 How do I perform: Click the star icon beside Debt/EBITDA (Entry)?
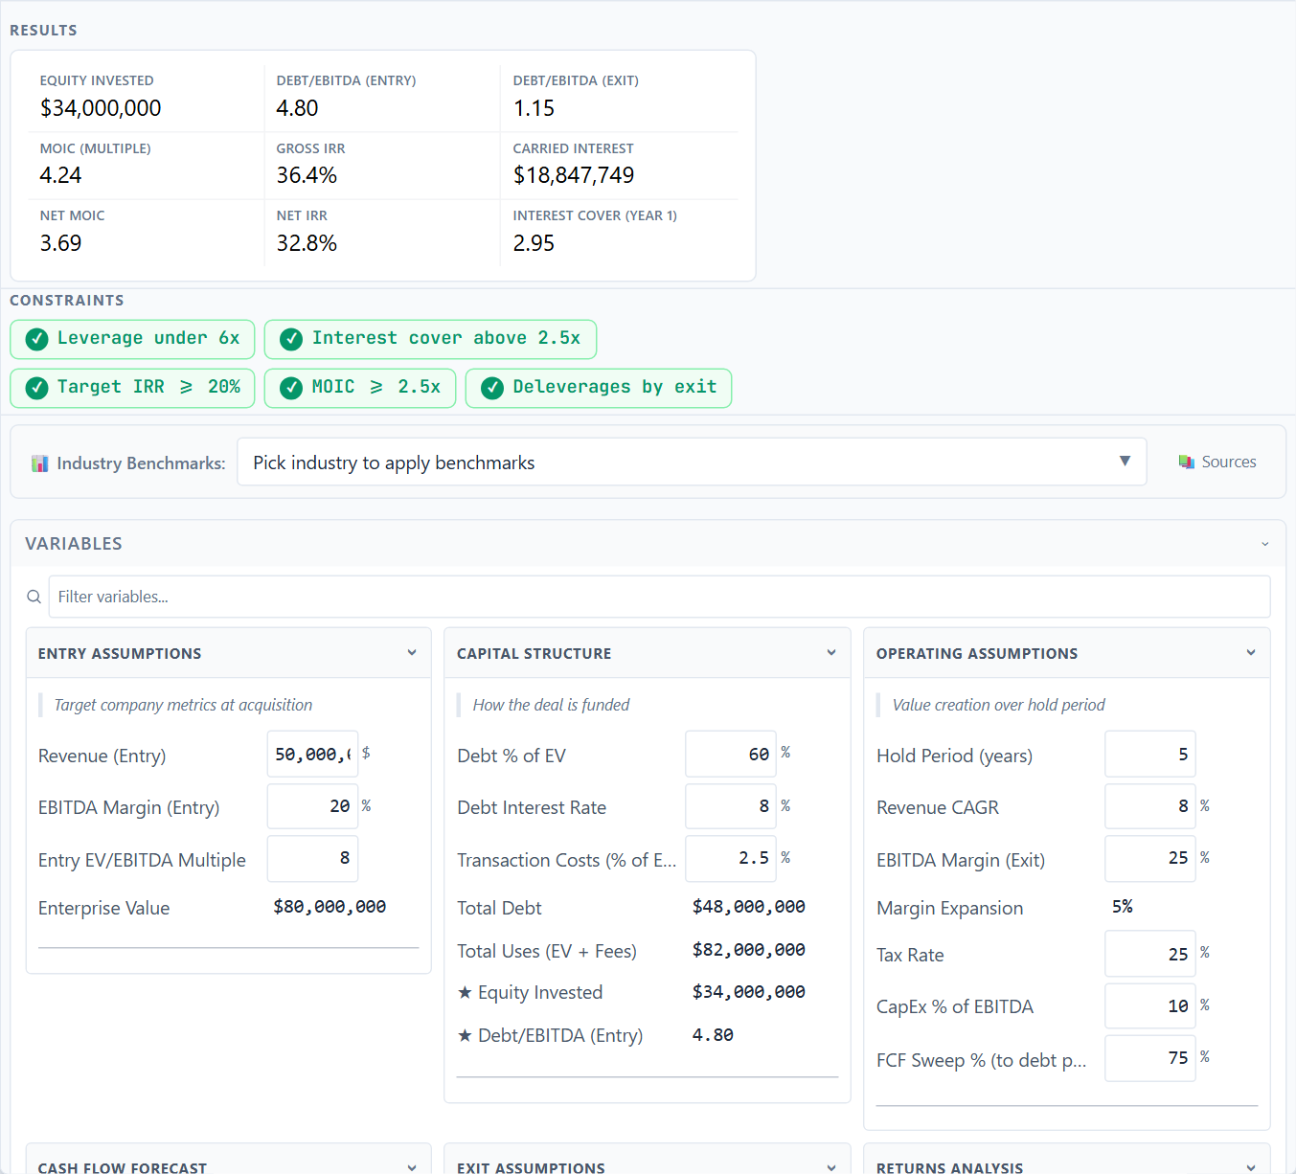click(465, 1035)
